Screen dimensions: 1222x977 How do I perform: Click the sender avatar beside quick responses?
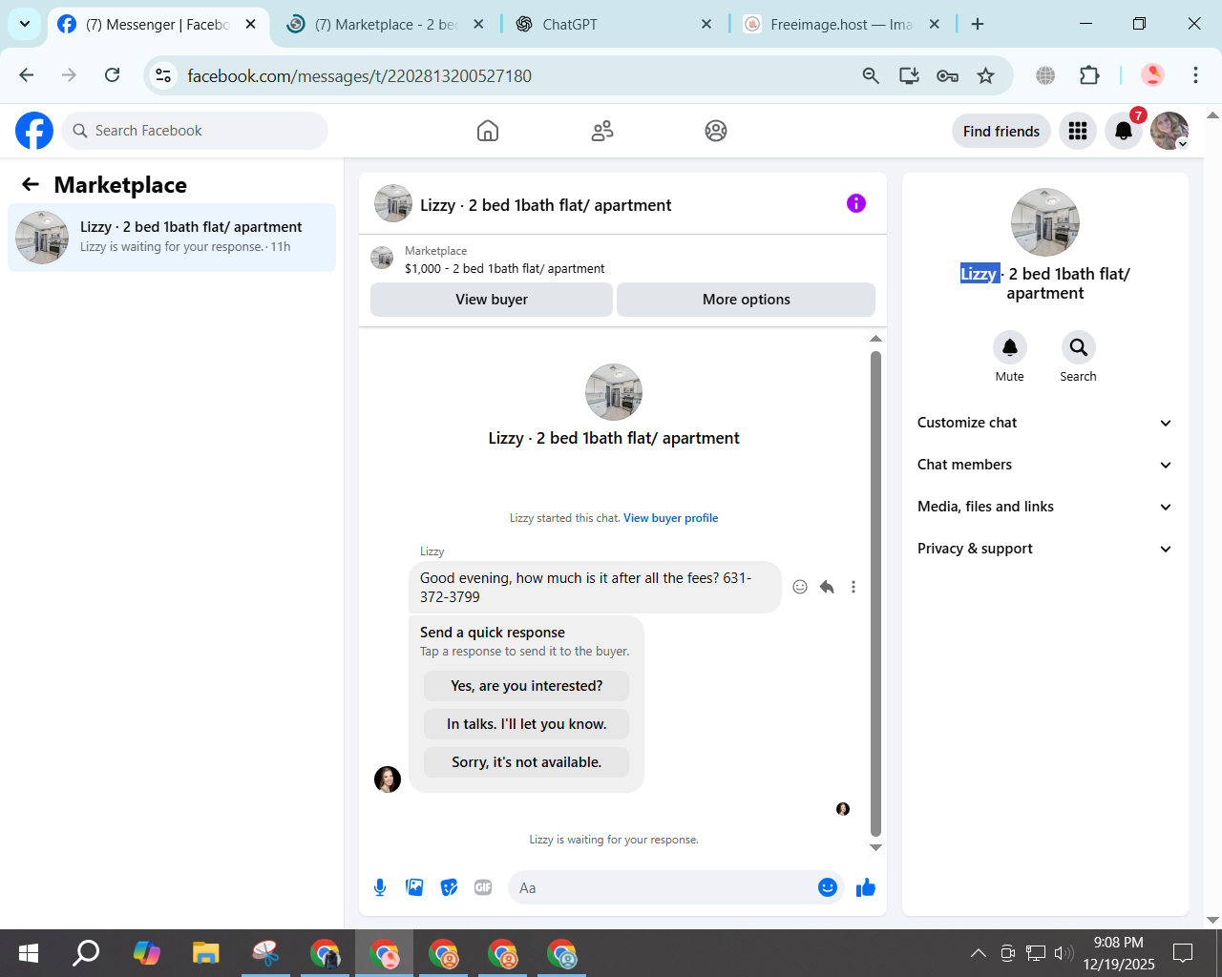tap(388, 780)
